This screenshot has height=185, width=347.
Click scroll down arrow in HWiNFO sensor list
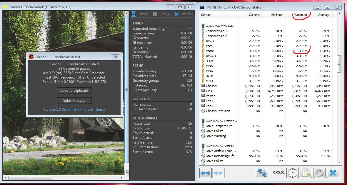tap(339, 162)
